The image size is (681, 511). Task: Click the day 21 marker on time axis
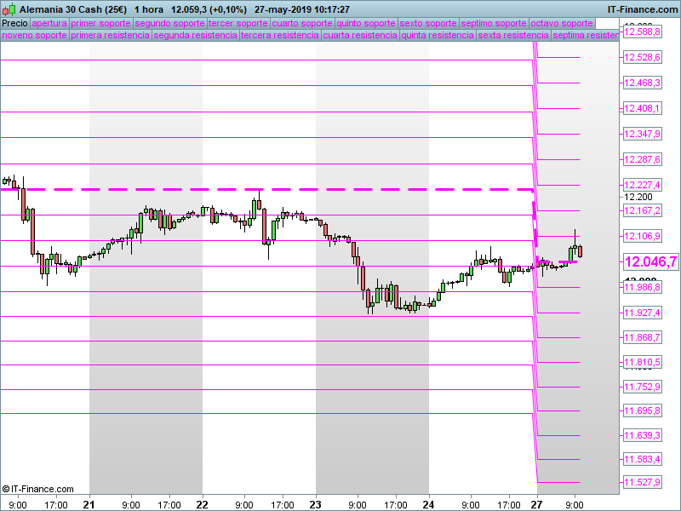coord(89,504)
